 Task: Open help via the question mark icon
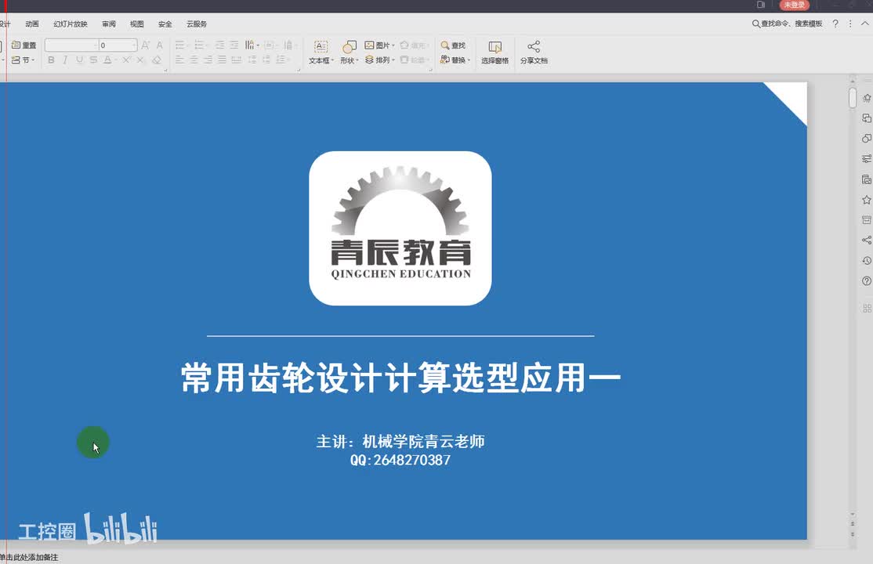(835, 23)
